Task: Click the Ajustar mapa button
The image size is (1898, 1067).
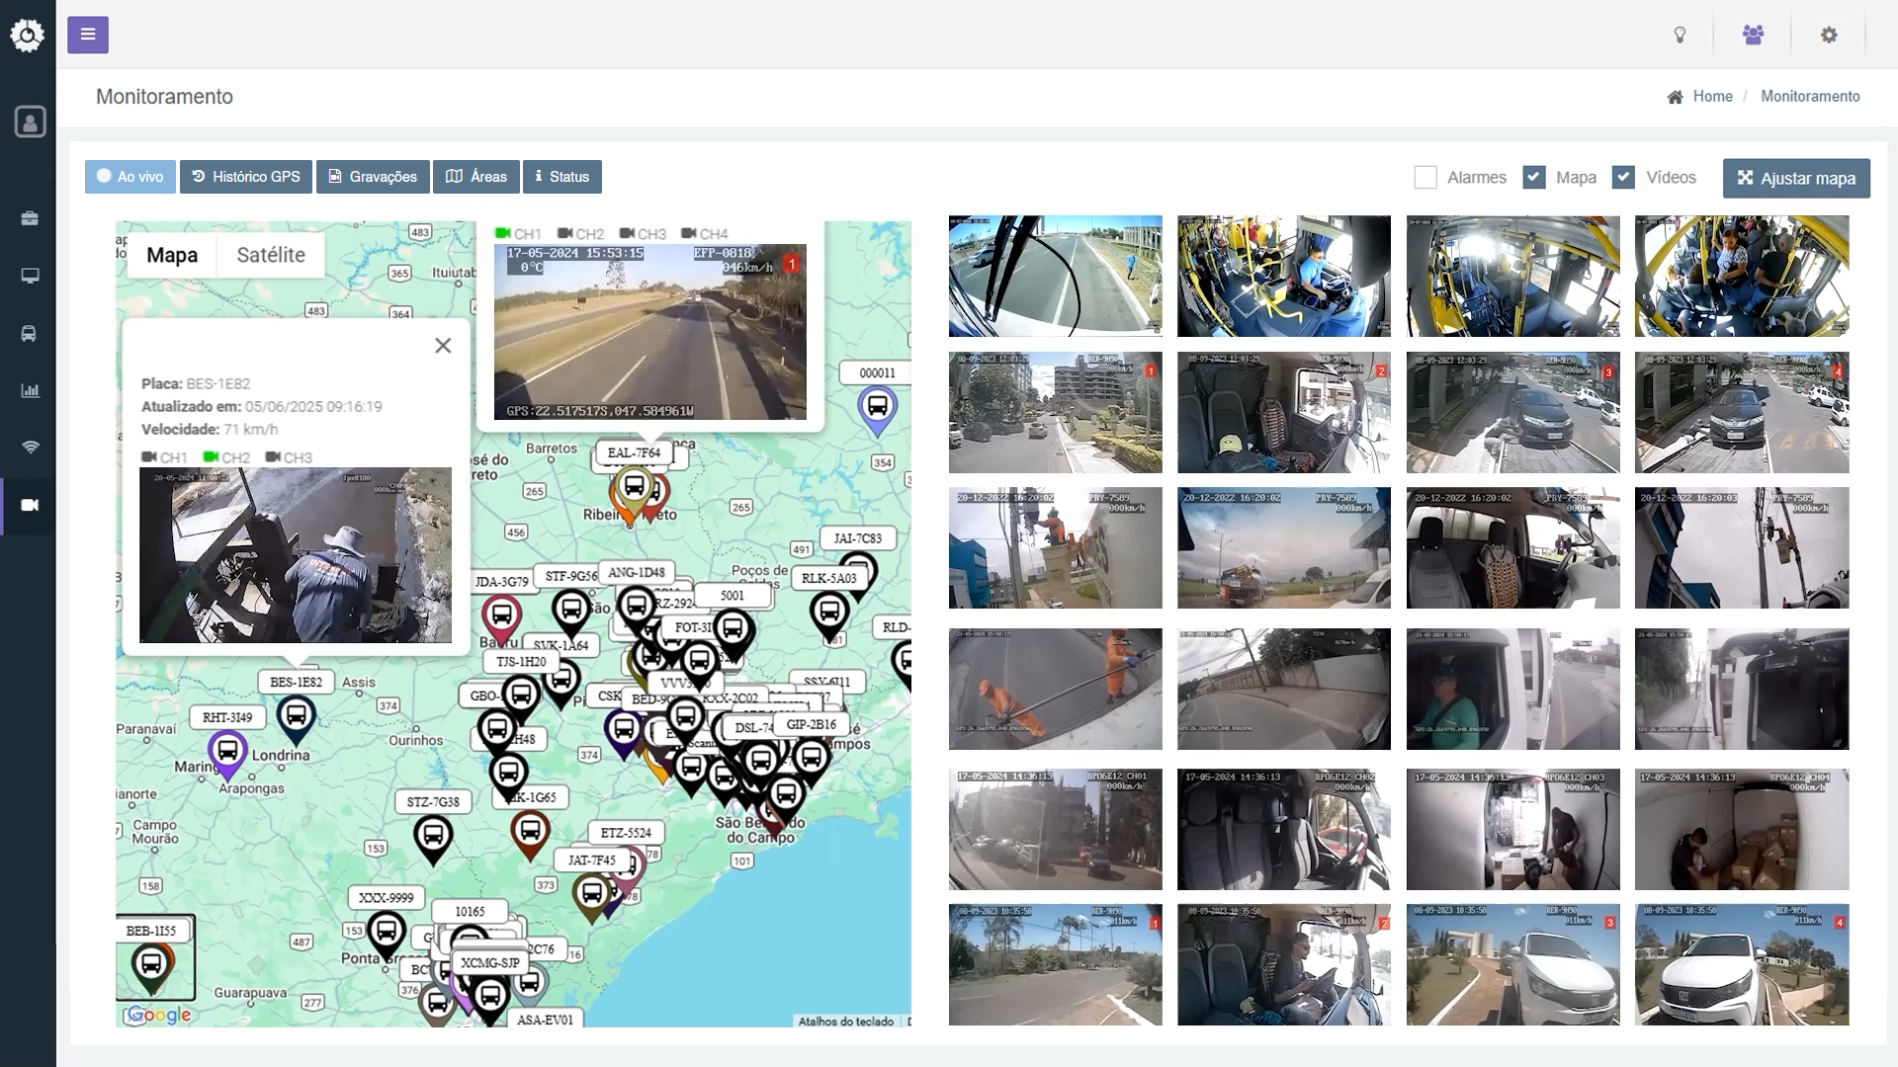Action: (x=1796, y=178)
